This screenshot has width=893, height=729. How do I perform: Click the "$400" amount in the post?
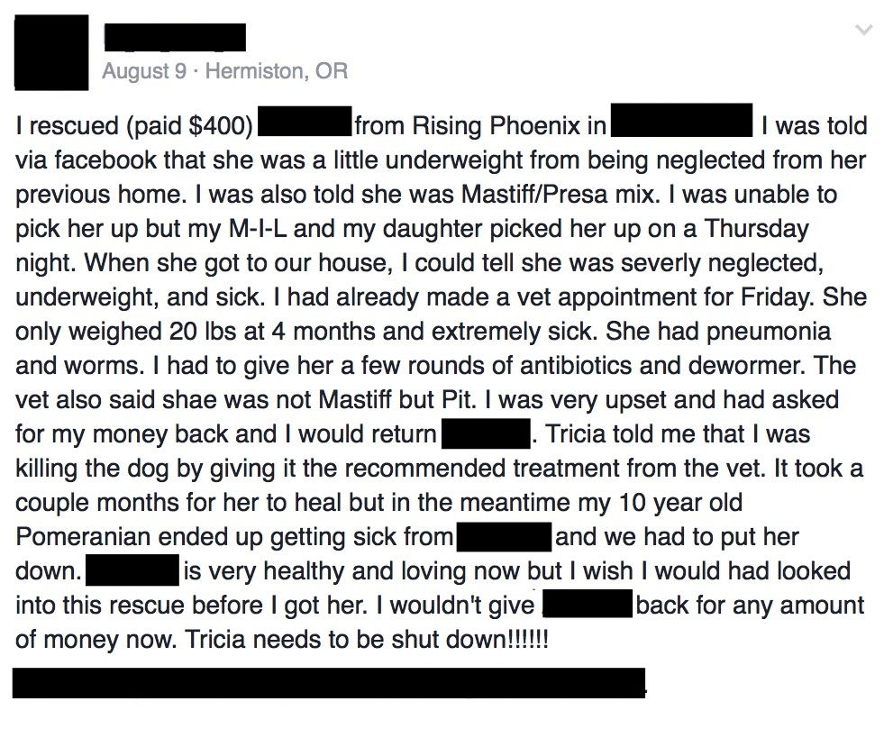(x=217, y=126)
